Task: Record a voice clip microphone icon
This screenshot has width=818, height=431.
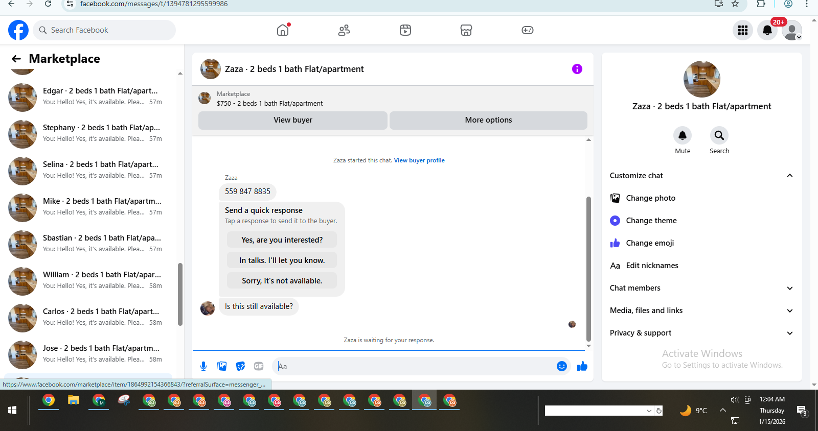Action: pos(203,366)
